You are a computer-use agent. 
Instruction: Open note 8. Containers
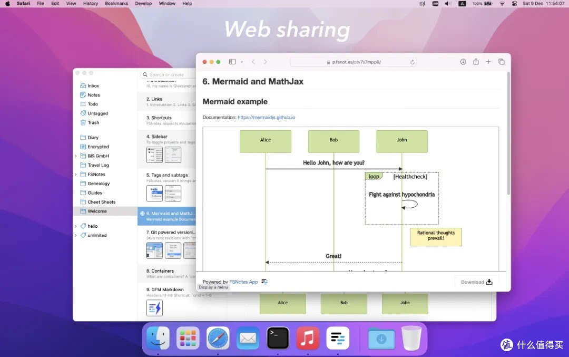(167, 274)
